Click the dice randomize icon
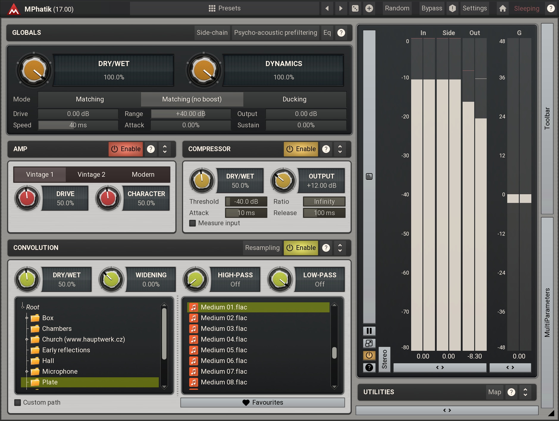Image resolution: width=559 pixels, height=421 pixels. [355, 8]
